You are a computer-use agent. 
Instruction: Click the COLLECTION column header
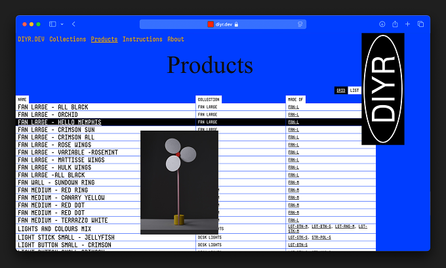(209, 99)
